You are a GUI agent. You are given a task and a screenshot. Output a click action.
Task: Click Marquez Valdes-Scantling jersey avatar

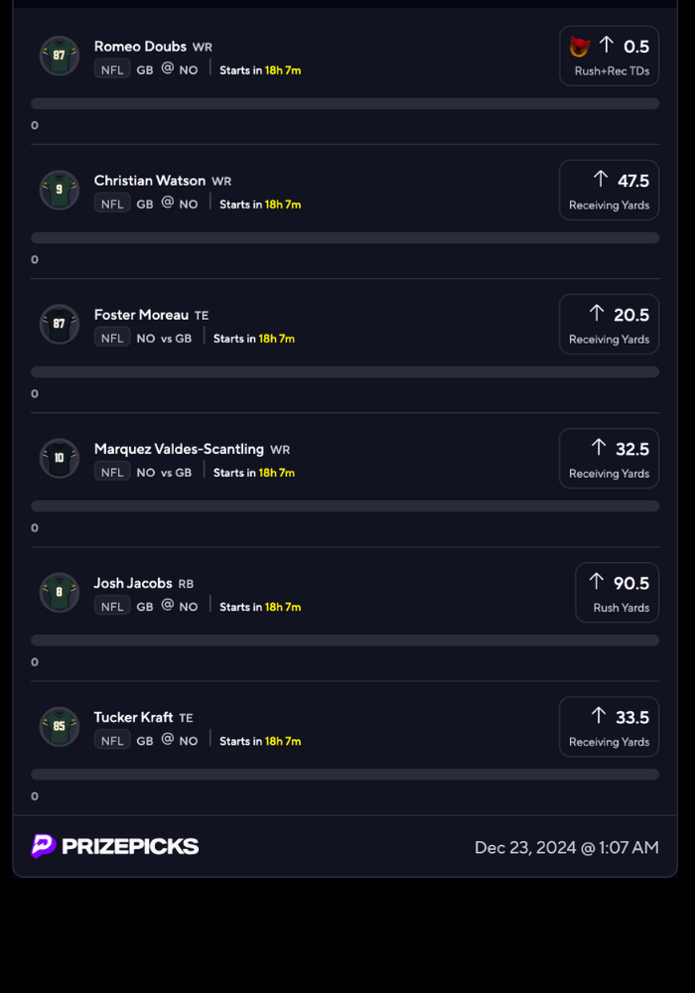[60, 458]
